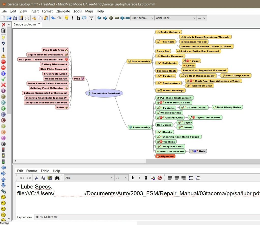This screenshot has width=260, height=225.
Task: Open the Navigate menu
Action: pos(63,11)
